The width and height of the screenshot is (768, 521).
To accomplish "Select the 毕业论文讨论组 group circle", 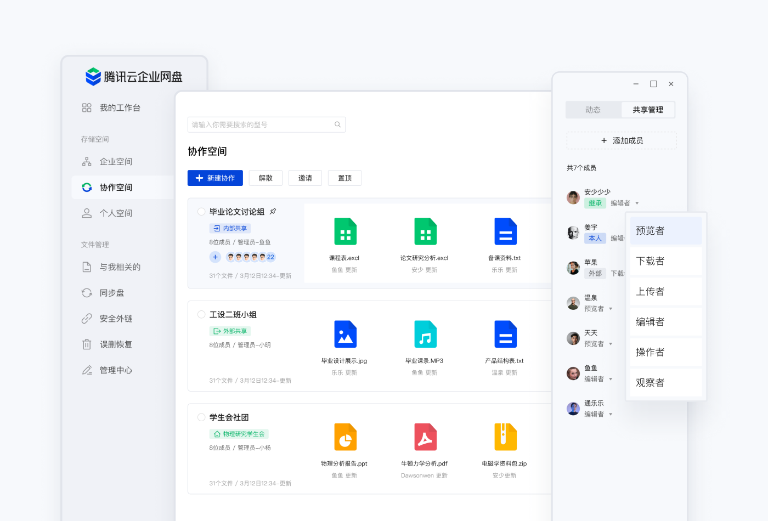I will tap(201, 211).
